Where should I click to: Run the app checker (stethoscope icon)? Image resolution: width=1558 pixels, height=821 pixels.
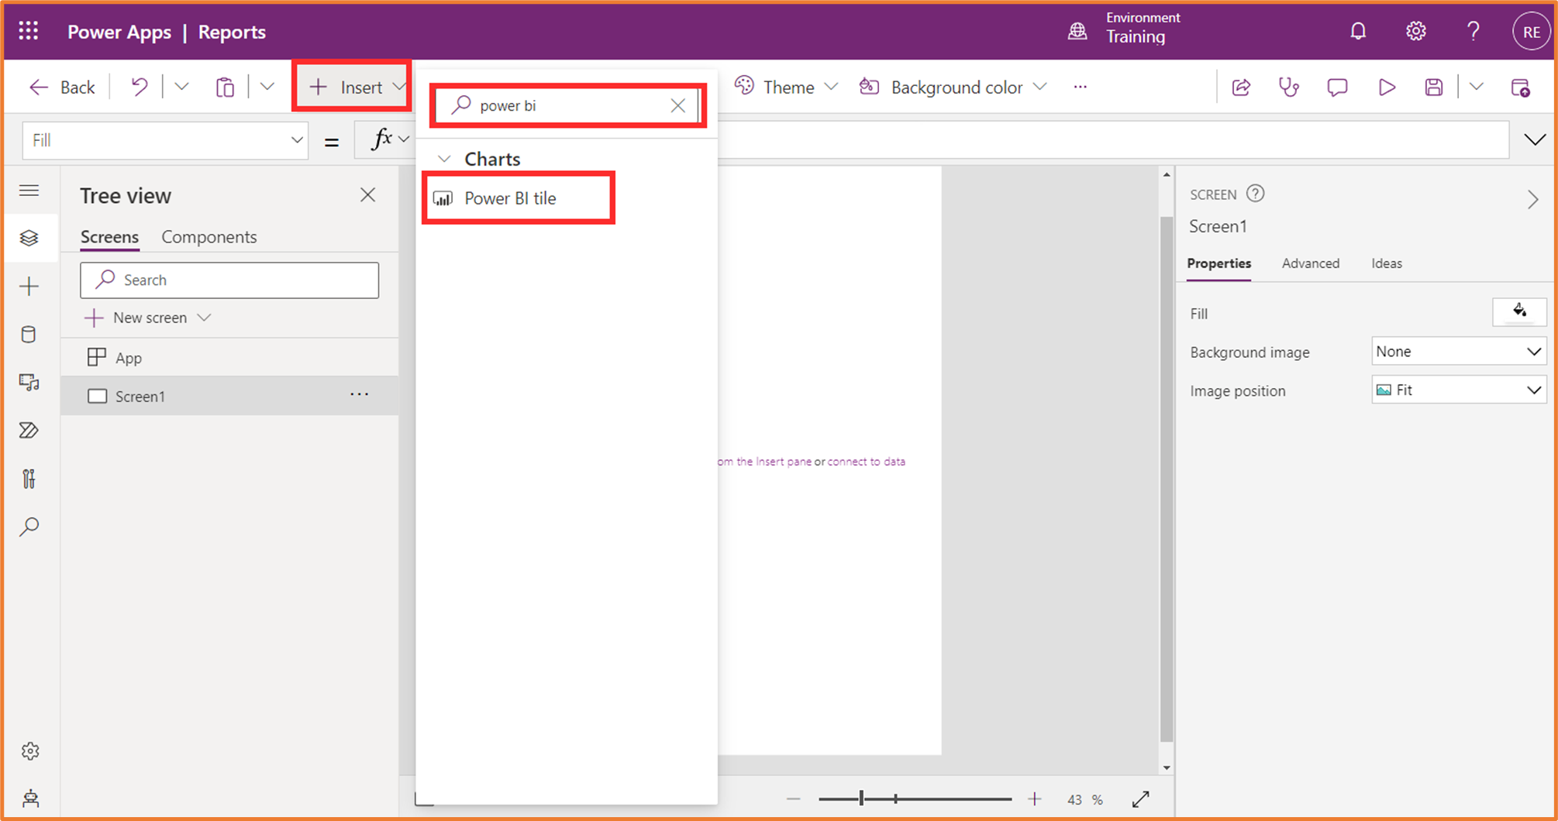[1288, 87]
